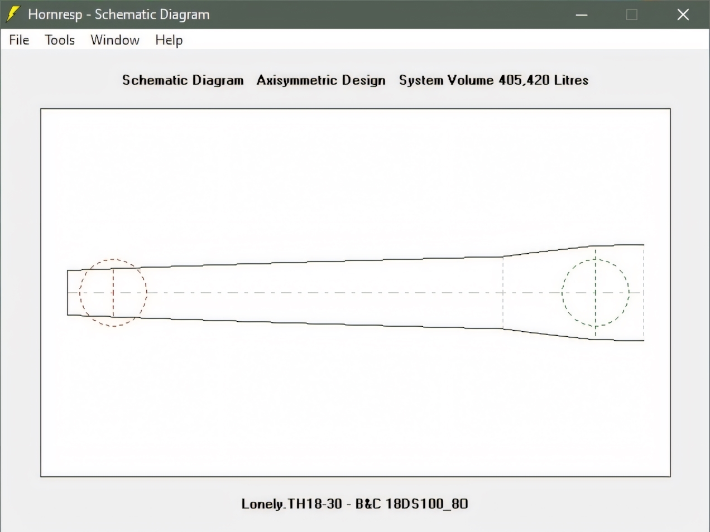Click the open horn mouth at right end

(644, 293)
